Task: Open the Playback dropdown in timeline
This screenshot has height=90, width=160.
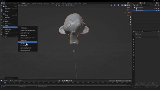Action: (7, 81)
